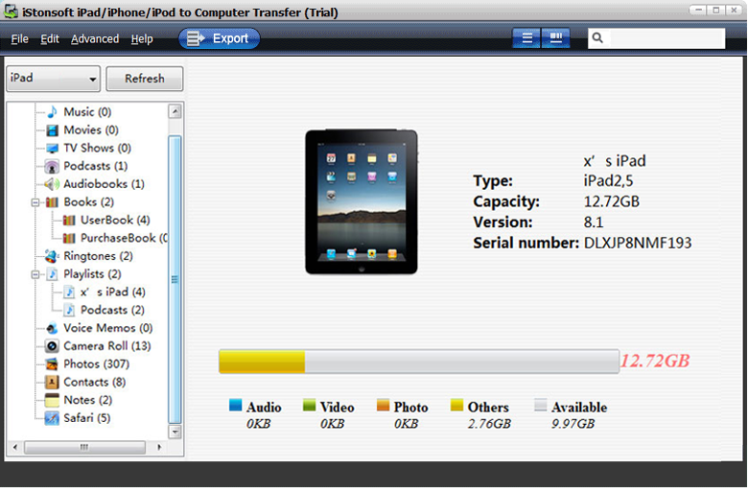Click the Notes notepad icon
The height and width of the screenshot is (492, 748).
click(52, 400)
